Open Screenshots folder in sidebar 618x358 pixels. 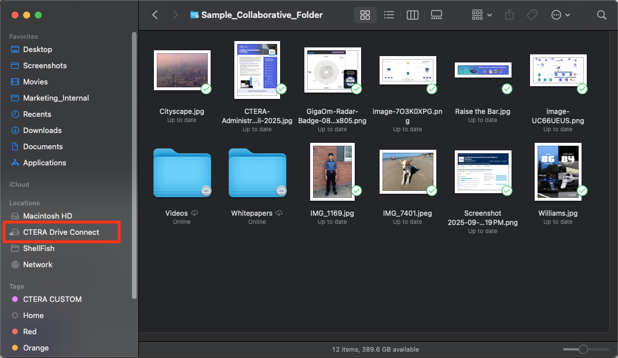point(45,65)
